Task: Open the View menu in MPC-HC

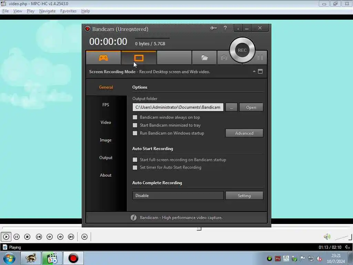Action: coord(18,11)
